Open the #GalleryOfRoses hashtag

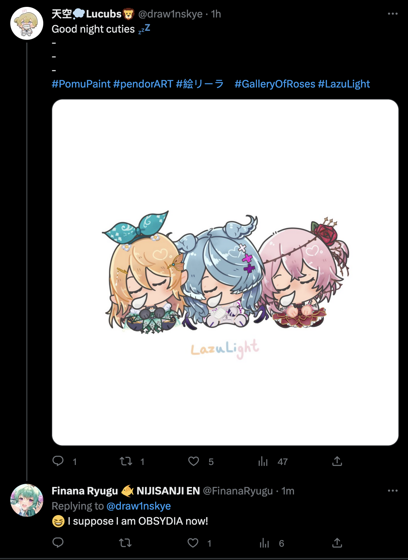click(275, 84)
